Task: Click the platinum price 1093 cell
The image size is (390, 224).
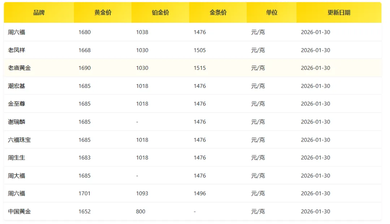Action: click(x=142, y=193)
